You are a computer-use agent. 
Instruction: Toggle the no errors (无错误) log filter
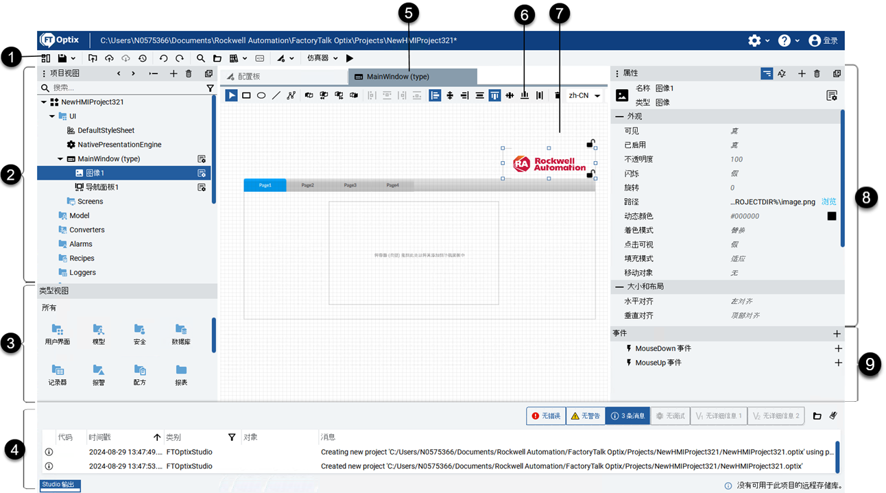tap(546, 416)
